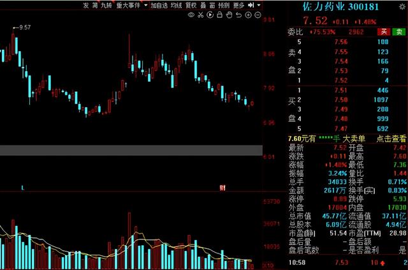
Task: Click the 委比 label
Action: (295, 32)
